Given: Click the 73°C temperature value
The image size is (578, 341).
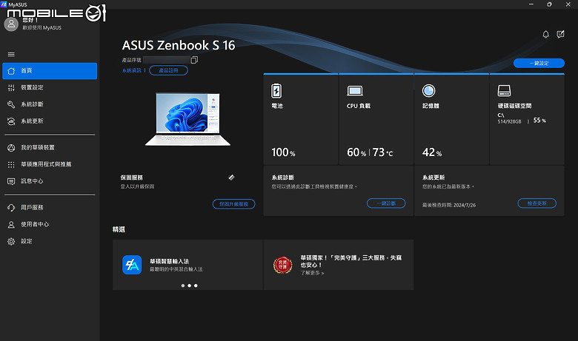Looking at the screenshot, I should (x=382, y=152).
